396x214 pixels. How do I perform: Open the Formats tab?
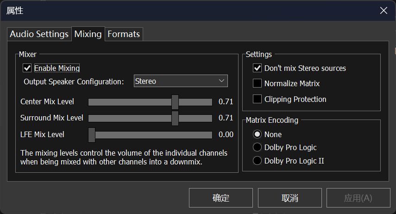pyautogui.click(x=124, y=34)
